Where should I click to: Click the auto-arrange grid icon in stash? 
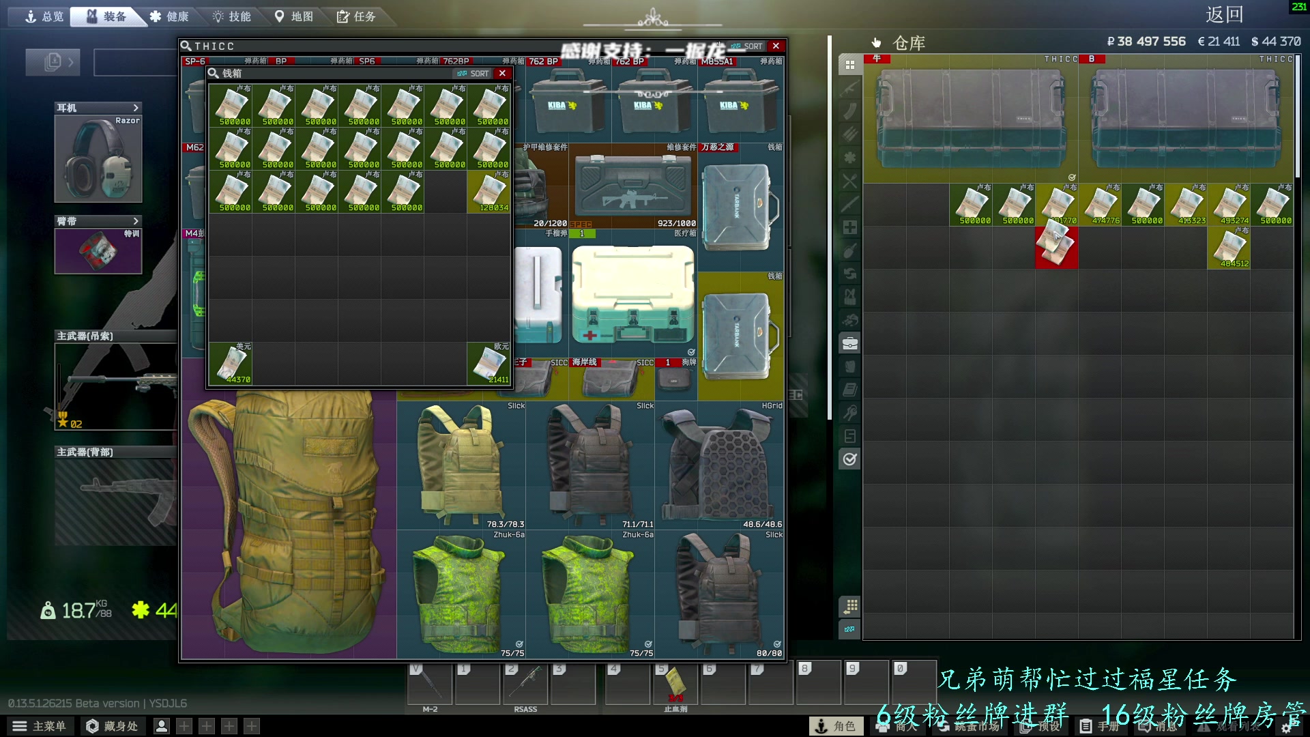tap(849, 606)
